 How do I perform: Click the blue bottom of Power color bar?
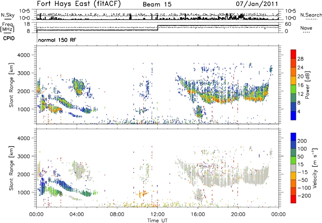coord(293,116)
